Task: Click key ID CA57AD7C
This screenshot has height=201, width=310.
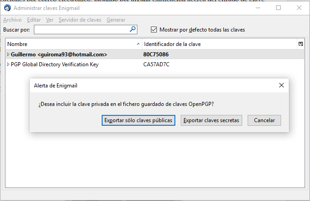Action: (156, 64)
